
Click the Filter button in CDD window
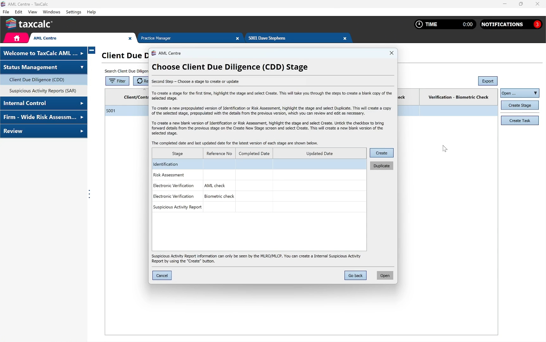(x=117, y=81)
